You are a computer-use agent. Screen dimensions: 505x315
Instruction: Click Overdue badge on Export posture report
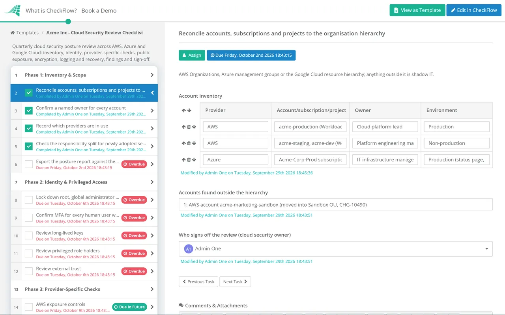click(134, 164)
